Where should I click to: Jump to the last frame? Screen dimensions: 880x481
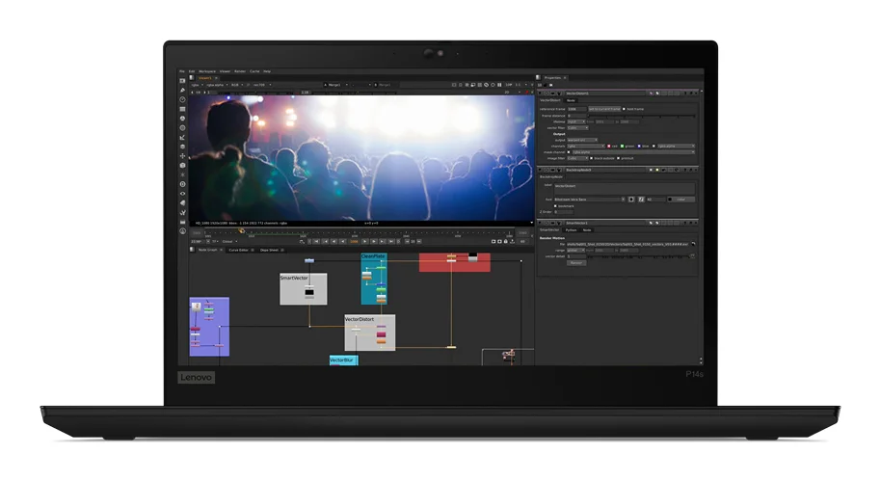click(x=391, y=241)
